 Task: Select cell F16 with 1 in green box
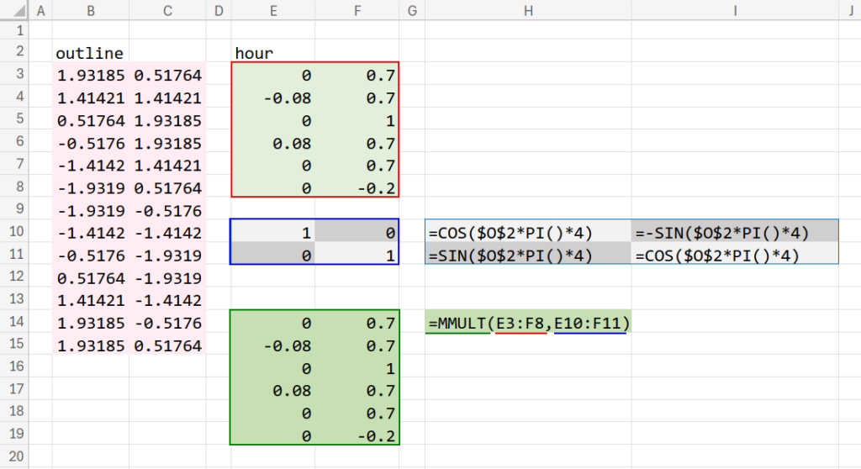click(357, 368)
